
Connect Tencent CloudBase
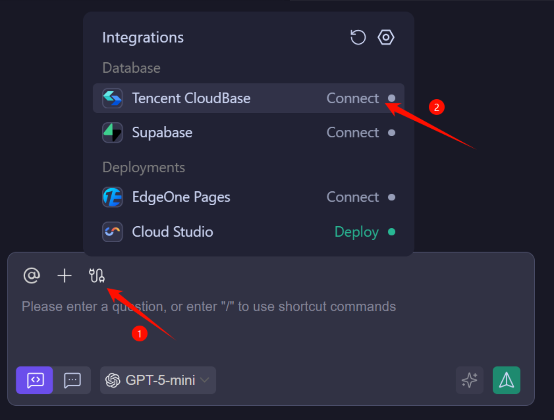(x=353, y=98)
